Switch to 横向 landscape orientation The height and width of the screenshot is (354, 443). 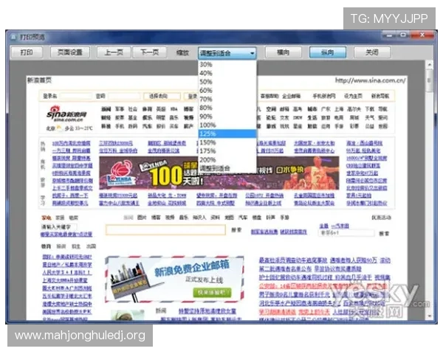coord(283,52)
